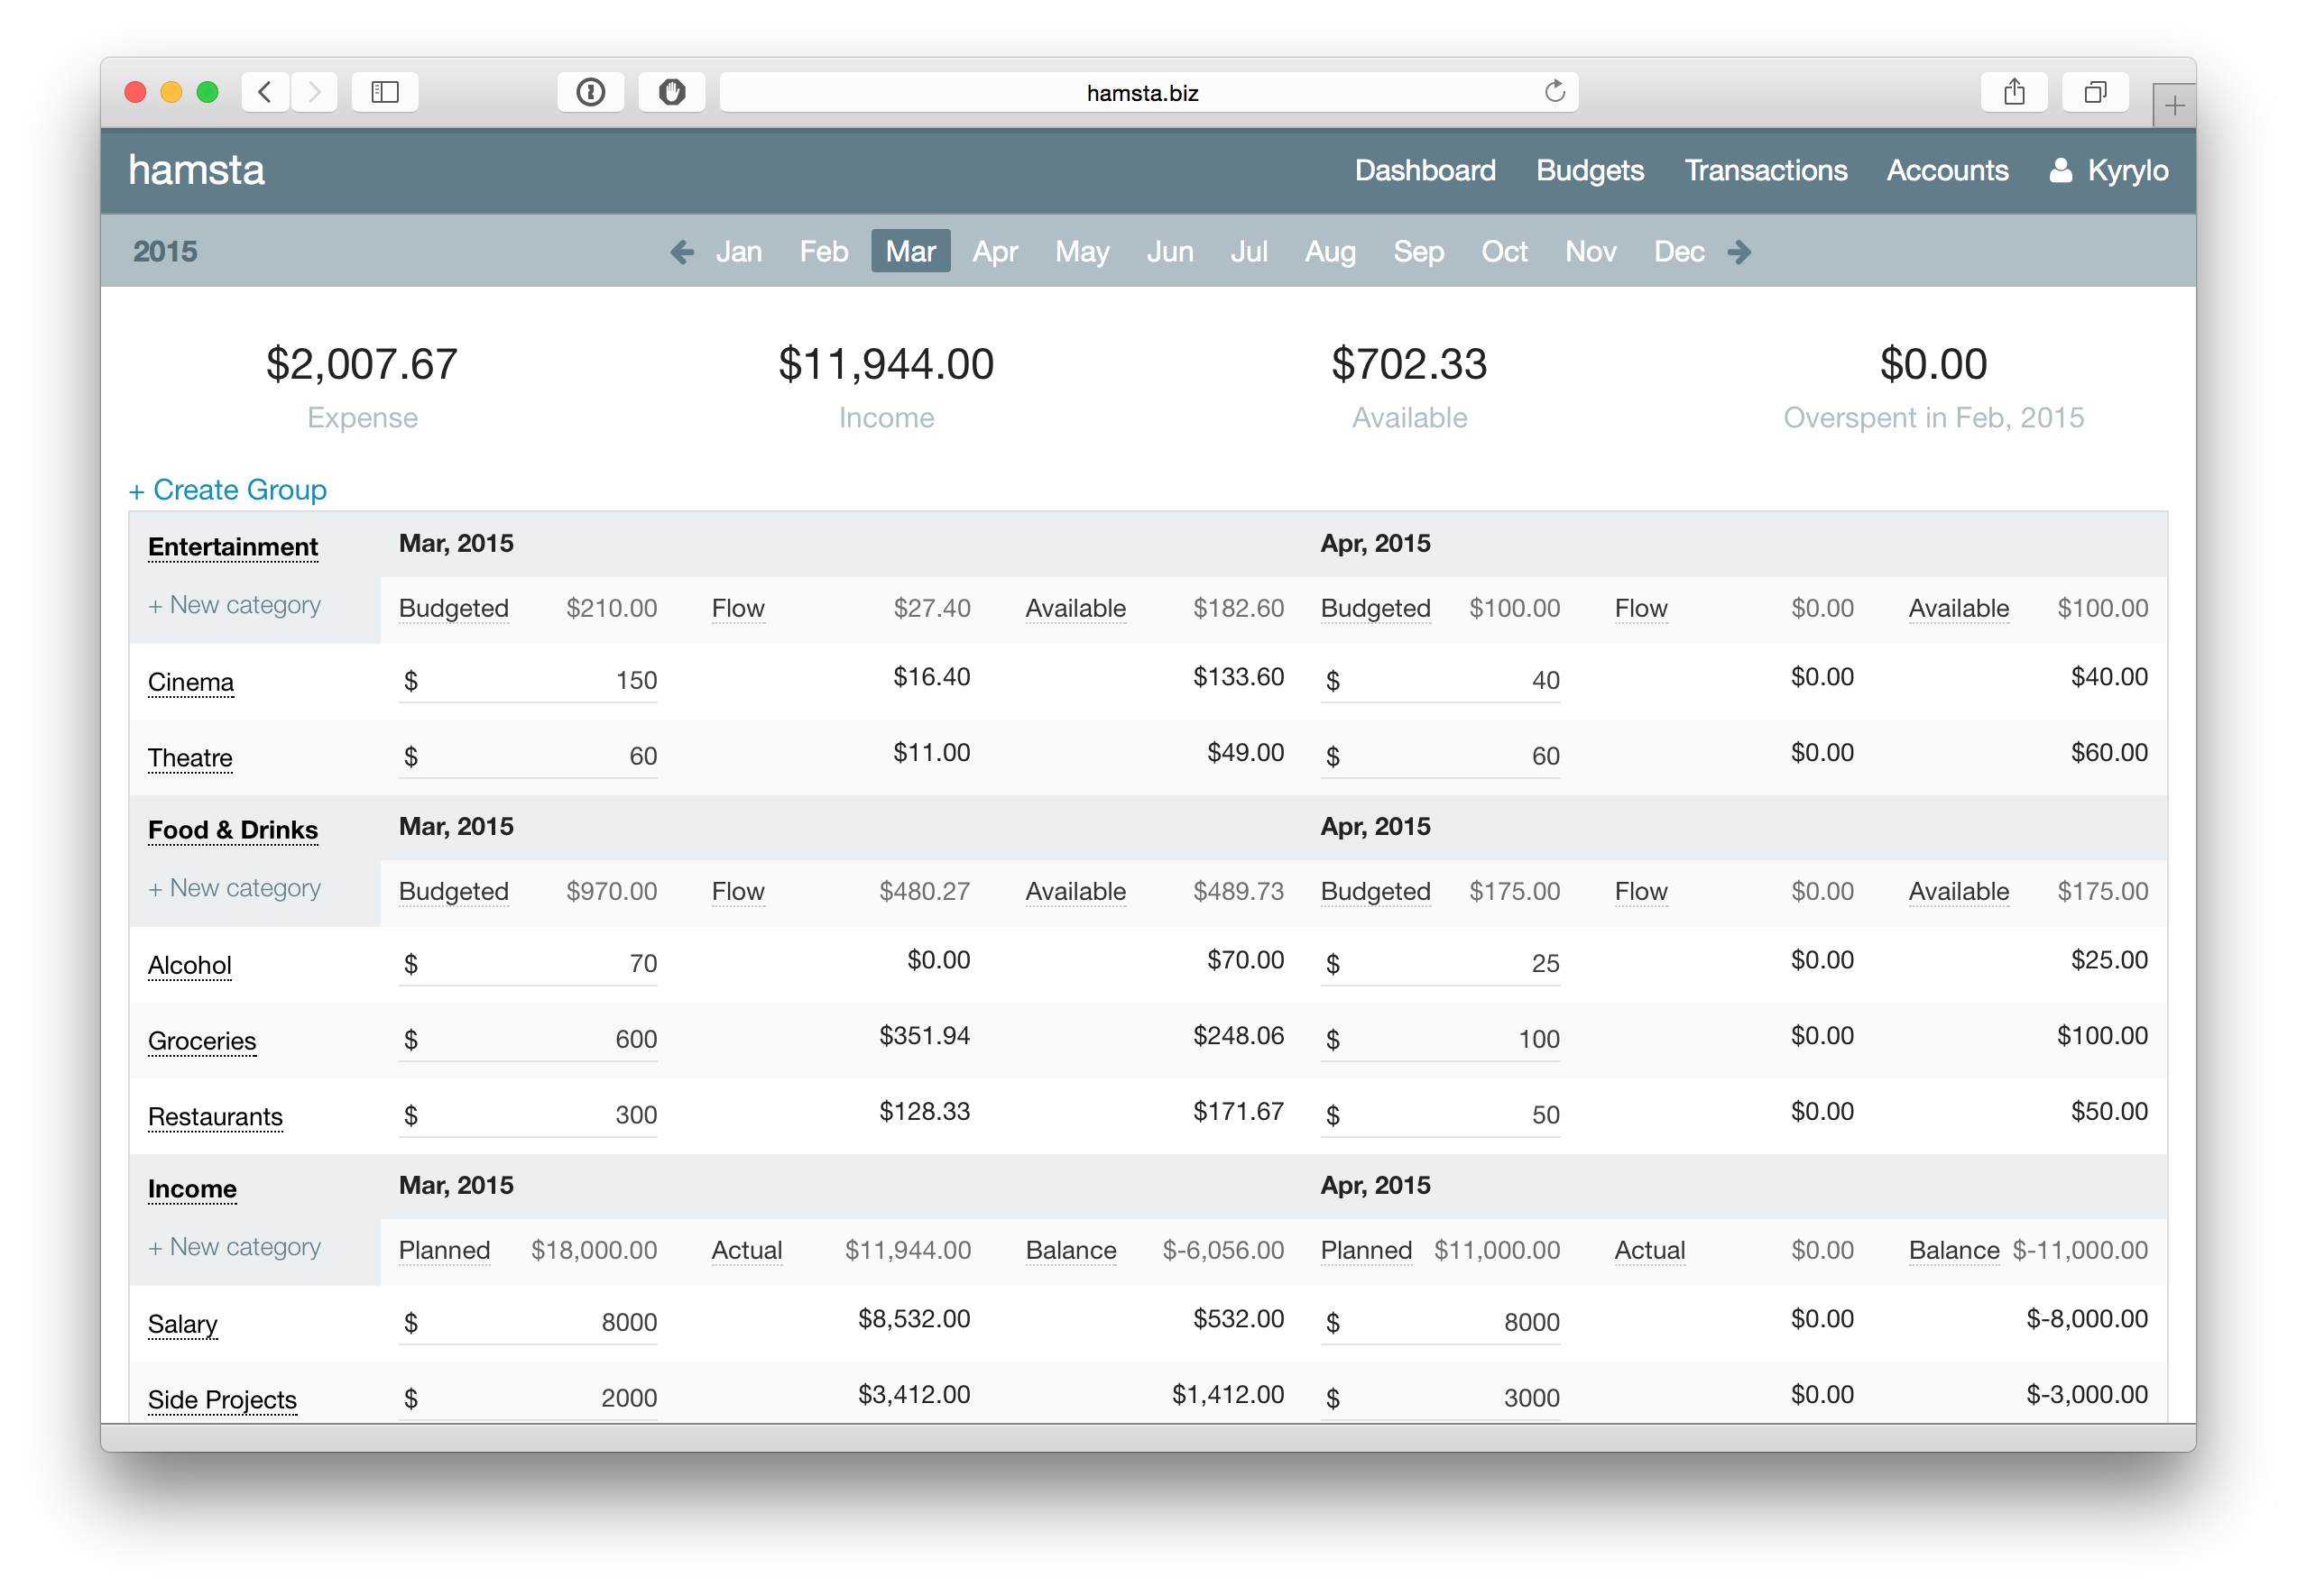The height and width of the screenshot is (1596, 2297).
Task: Go to the Transactions page
Action: point(1765,170)
